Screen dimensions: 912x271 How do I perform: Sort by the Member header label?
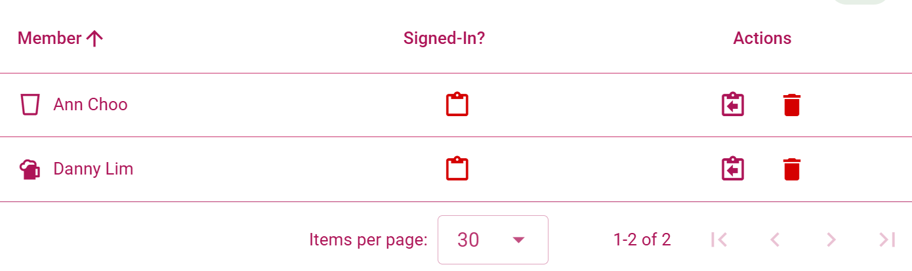49,39
